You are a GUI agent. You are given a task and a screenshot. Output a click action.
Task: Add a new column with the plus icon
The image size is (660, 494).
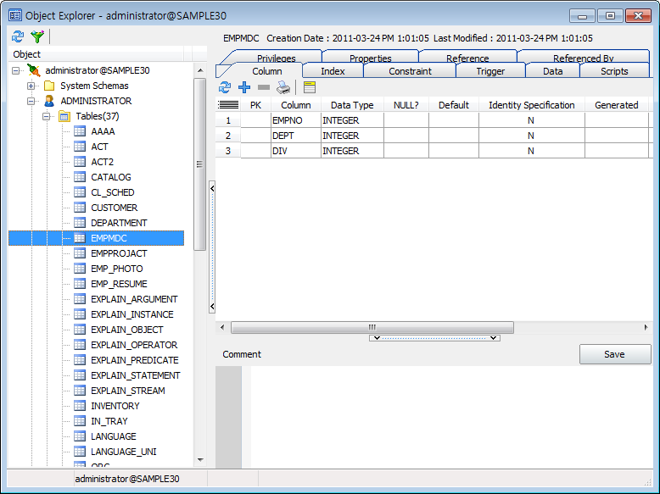pos(244,87)
